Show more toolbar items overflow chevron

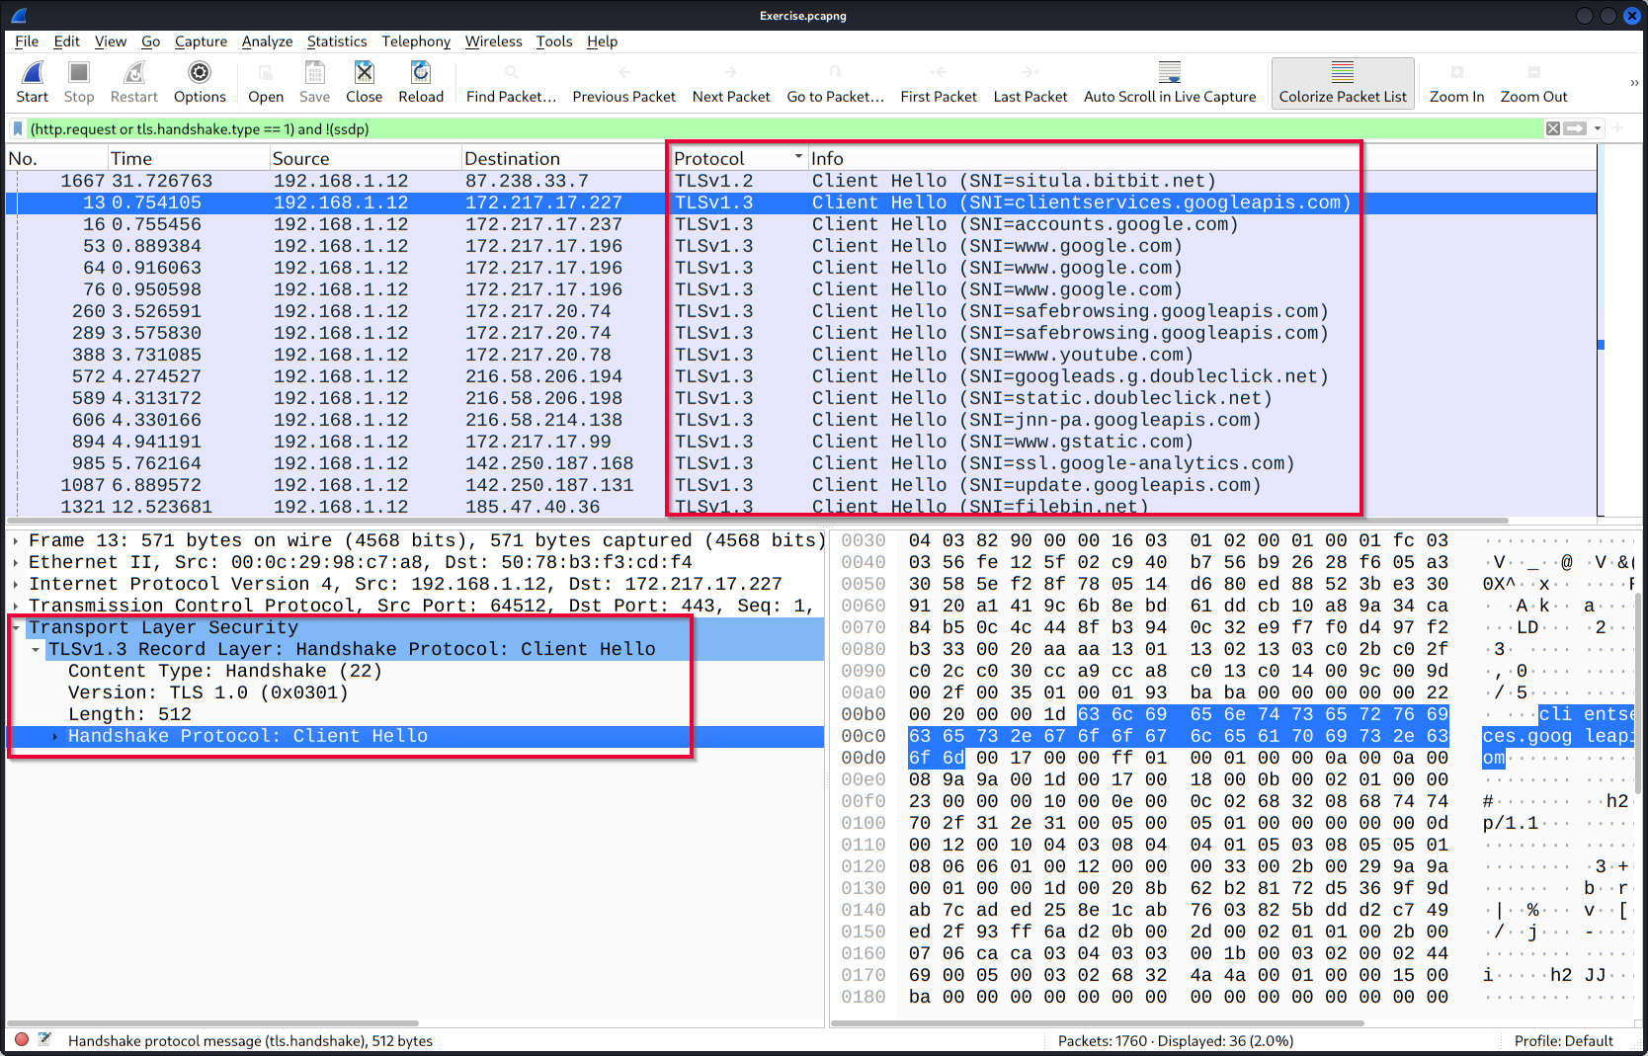(1634, 82)
